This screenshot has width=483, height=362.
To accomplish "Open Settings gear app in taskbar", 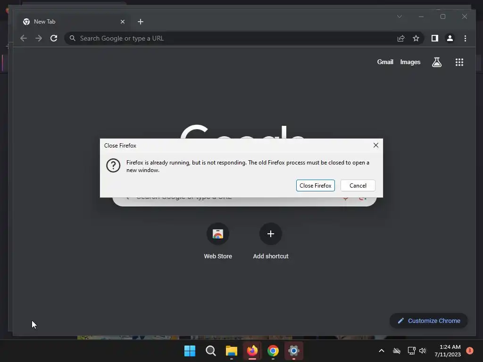I will pyautogui.click(x=293, y=351).
